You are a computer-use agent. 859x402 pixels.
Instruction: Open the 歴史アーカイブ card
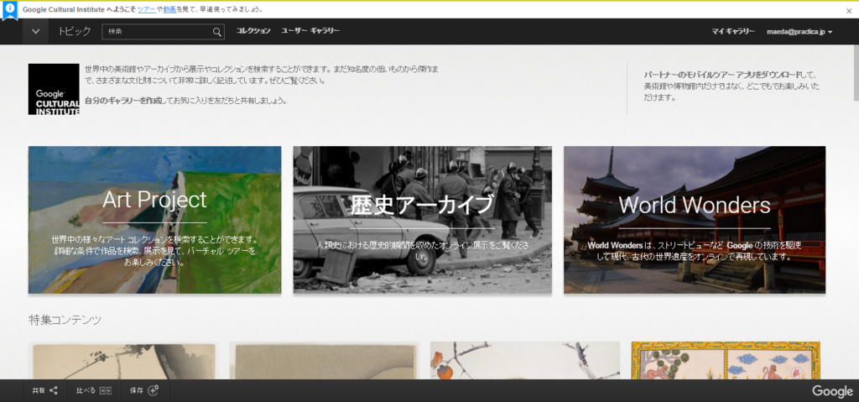pyautogui.click(x=423, y=220)
